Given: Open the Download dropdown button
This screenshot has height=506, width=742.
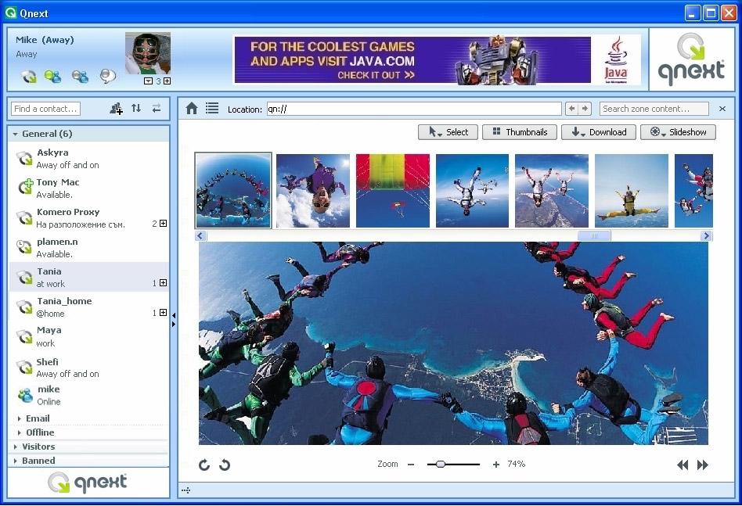Looking at the screenshot, I should pyautogui.click(x=599, y=132).
